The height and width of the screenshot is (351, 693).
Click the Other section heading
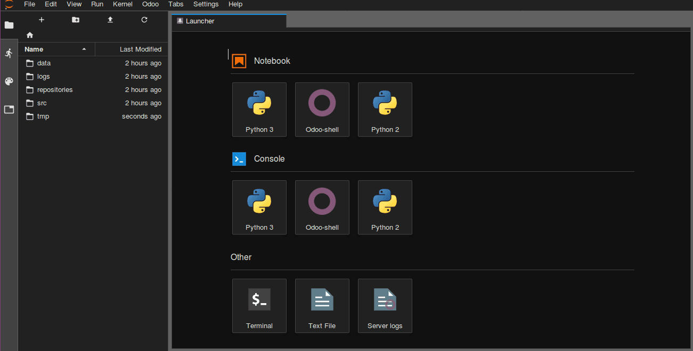(241, 257)
